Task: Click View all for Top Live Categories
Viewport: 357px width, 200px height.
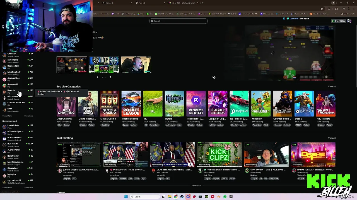Action: pyautogui.click(x=332, y=87)
